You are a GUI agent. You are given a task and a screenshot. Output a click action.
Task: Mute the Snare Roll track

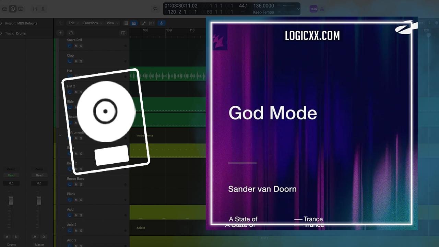pos(76,46)
